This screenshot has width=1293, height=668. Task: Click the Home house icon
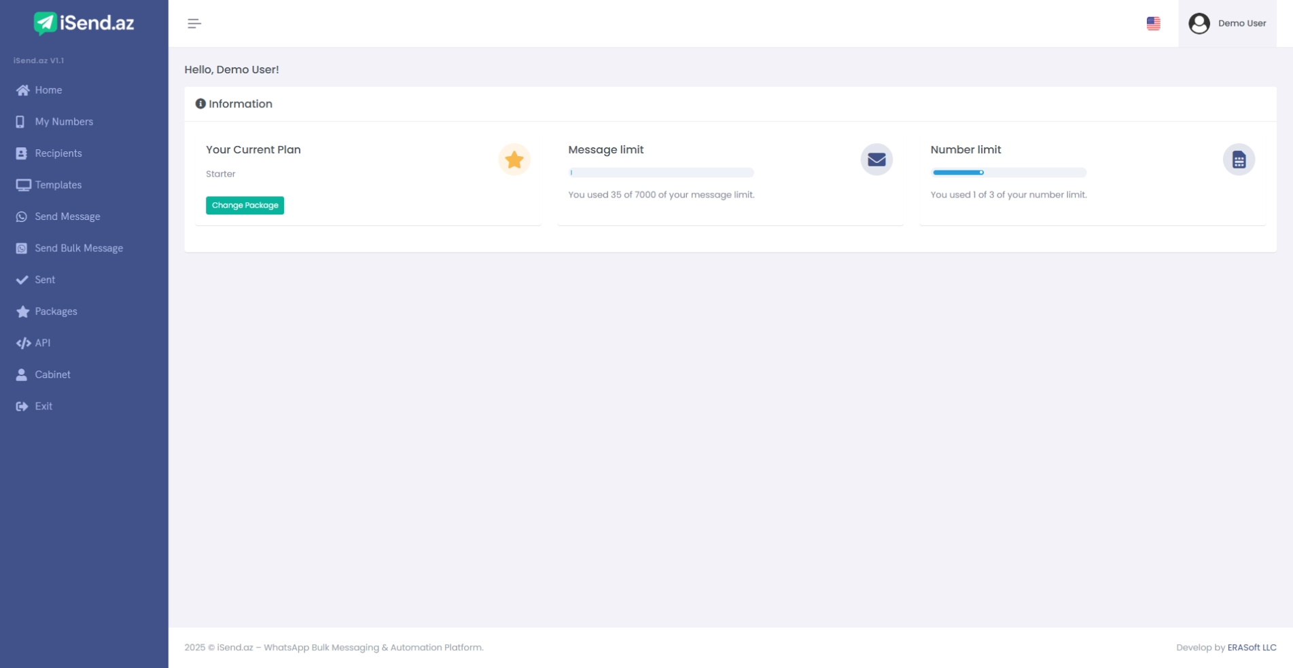pos(22,90)
